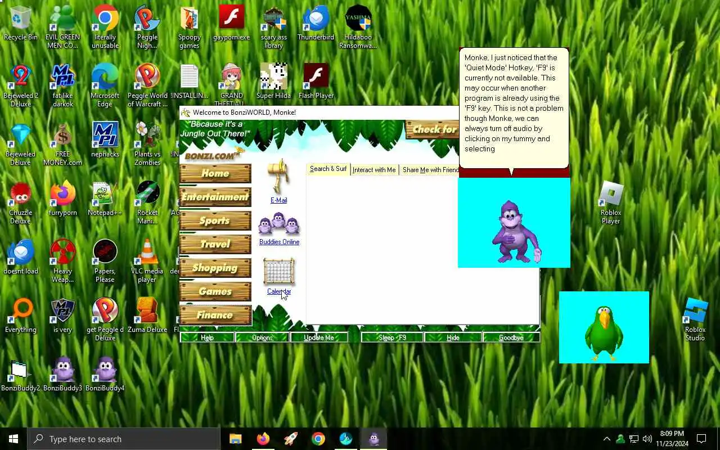The width and height of the screenshot is (720, 450).
Task: Open File Explorer from the taskbar
Action: click(236, 439)
